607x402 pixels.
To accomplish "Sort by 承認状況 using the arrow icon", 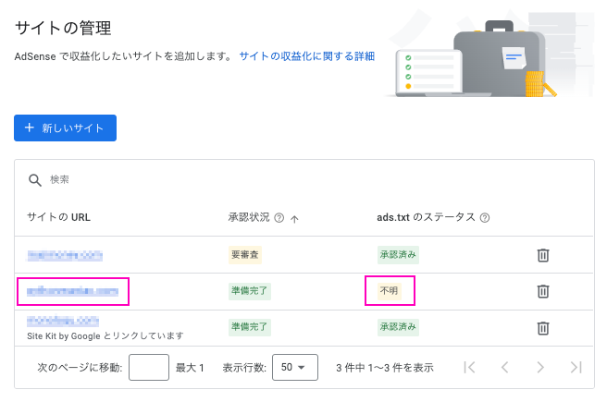I will click(294, 219).
